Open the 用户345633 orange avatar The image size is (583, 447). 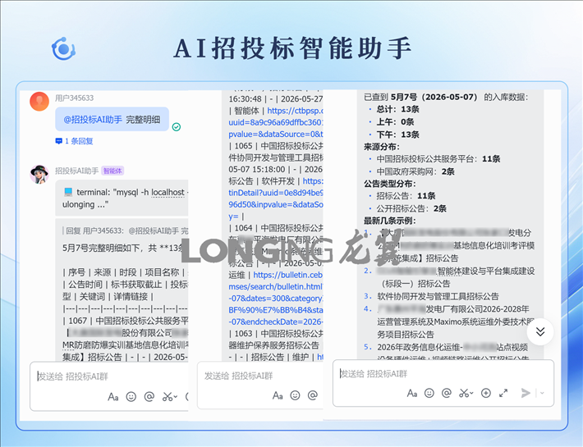point(39,102)
